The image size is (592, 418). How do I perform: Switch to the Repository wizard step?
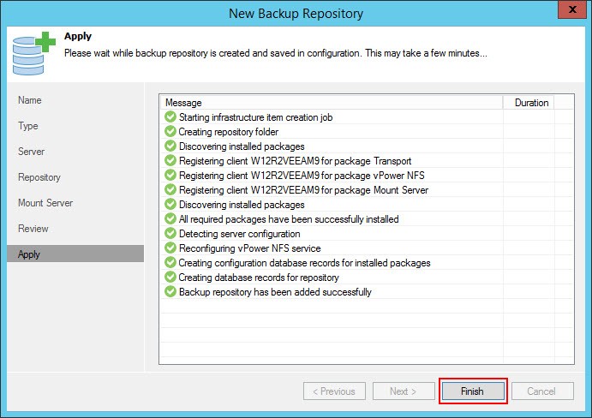[x=39, y=177]
